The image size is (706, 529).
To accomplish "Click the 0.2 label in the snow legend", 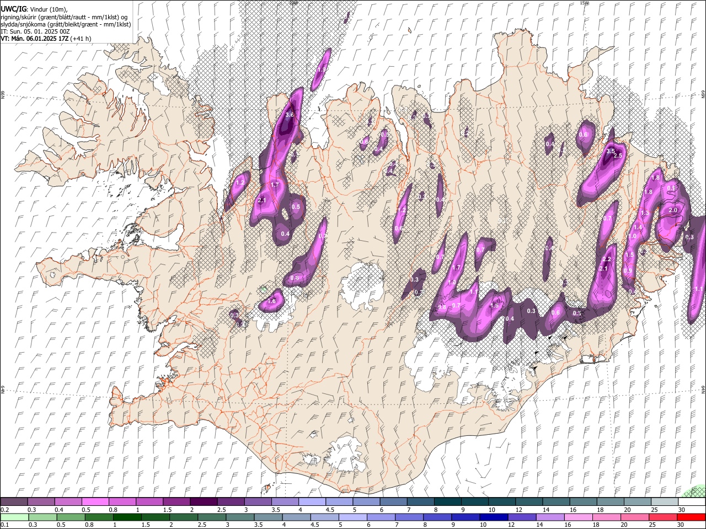I will [4, 510].
